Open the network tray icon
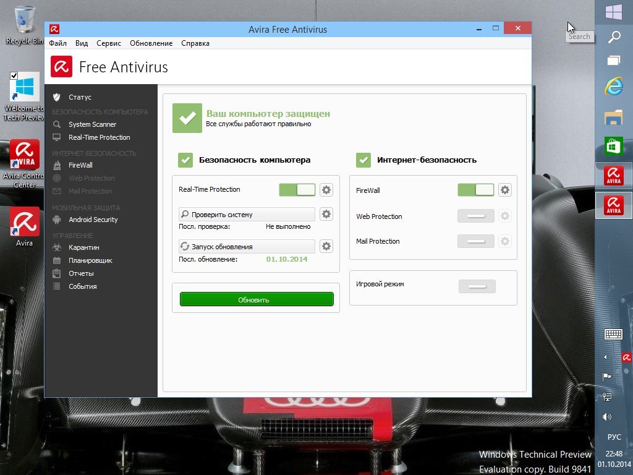This screenshot has height=475, width=633. click(x=606, y=396)
